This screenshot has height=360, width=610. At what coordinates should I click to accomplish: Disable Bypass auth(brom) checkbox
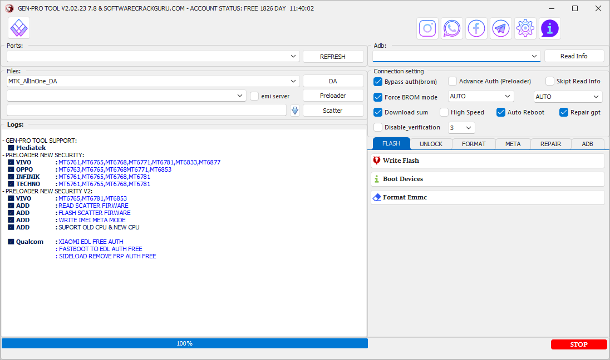click(x=378, y=82)
